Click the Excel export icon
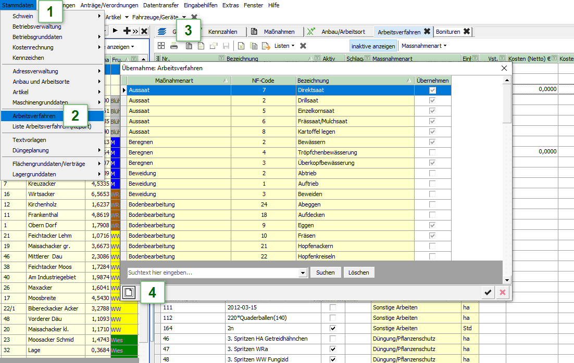The image size is (574, 363). 241,46
